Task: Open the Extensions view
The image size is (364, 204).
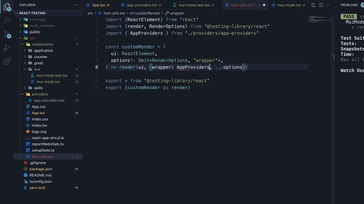Action: tap(7, 61)
